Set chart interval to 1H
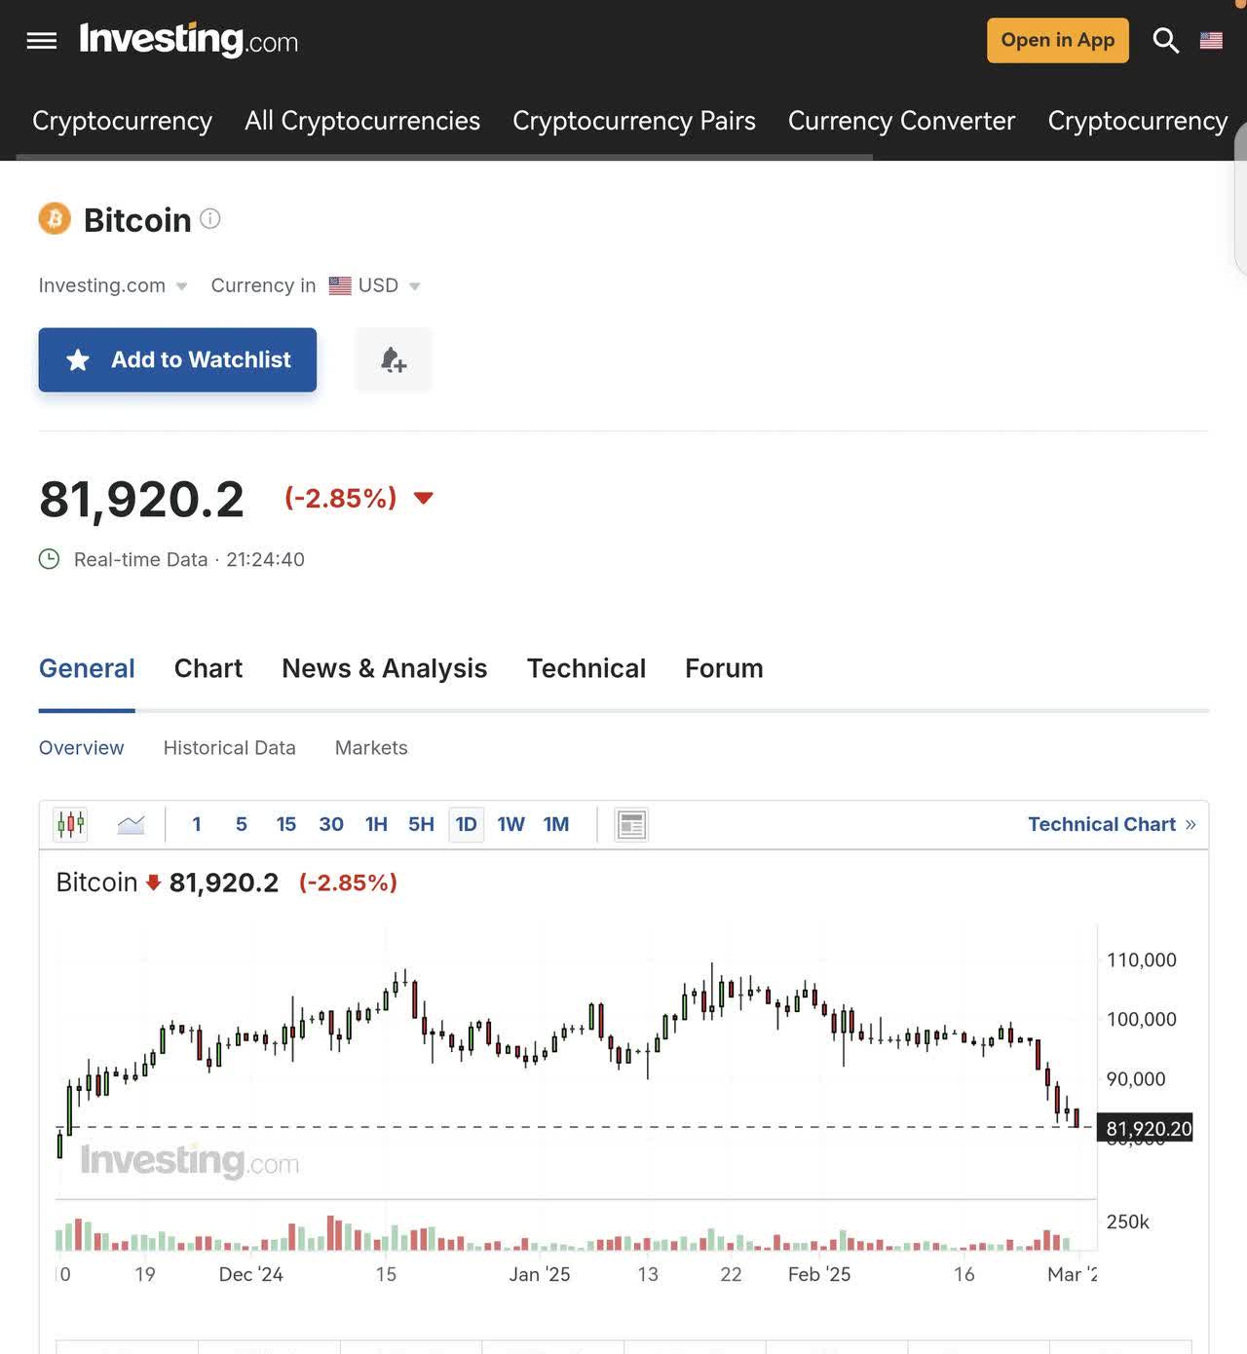 [376, 824]
